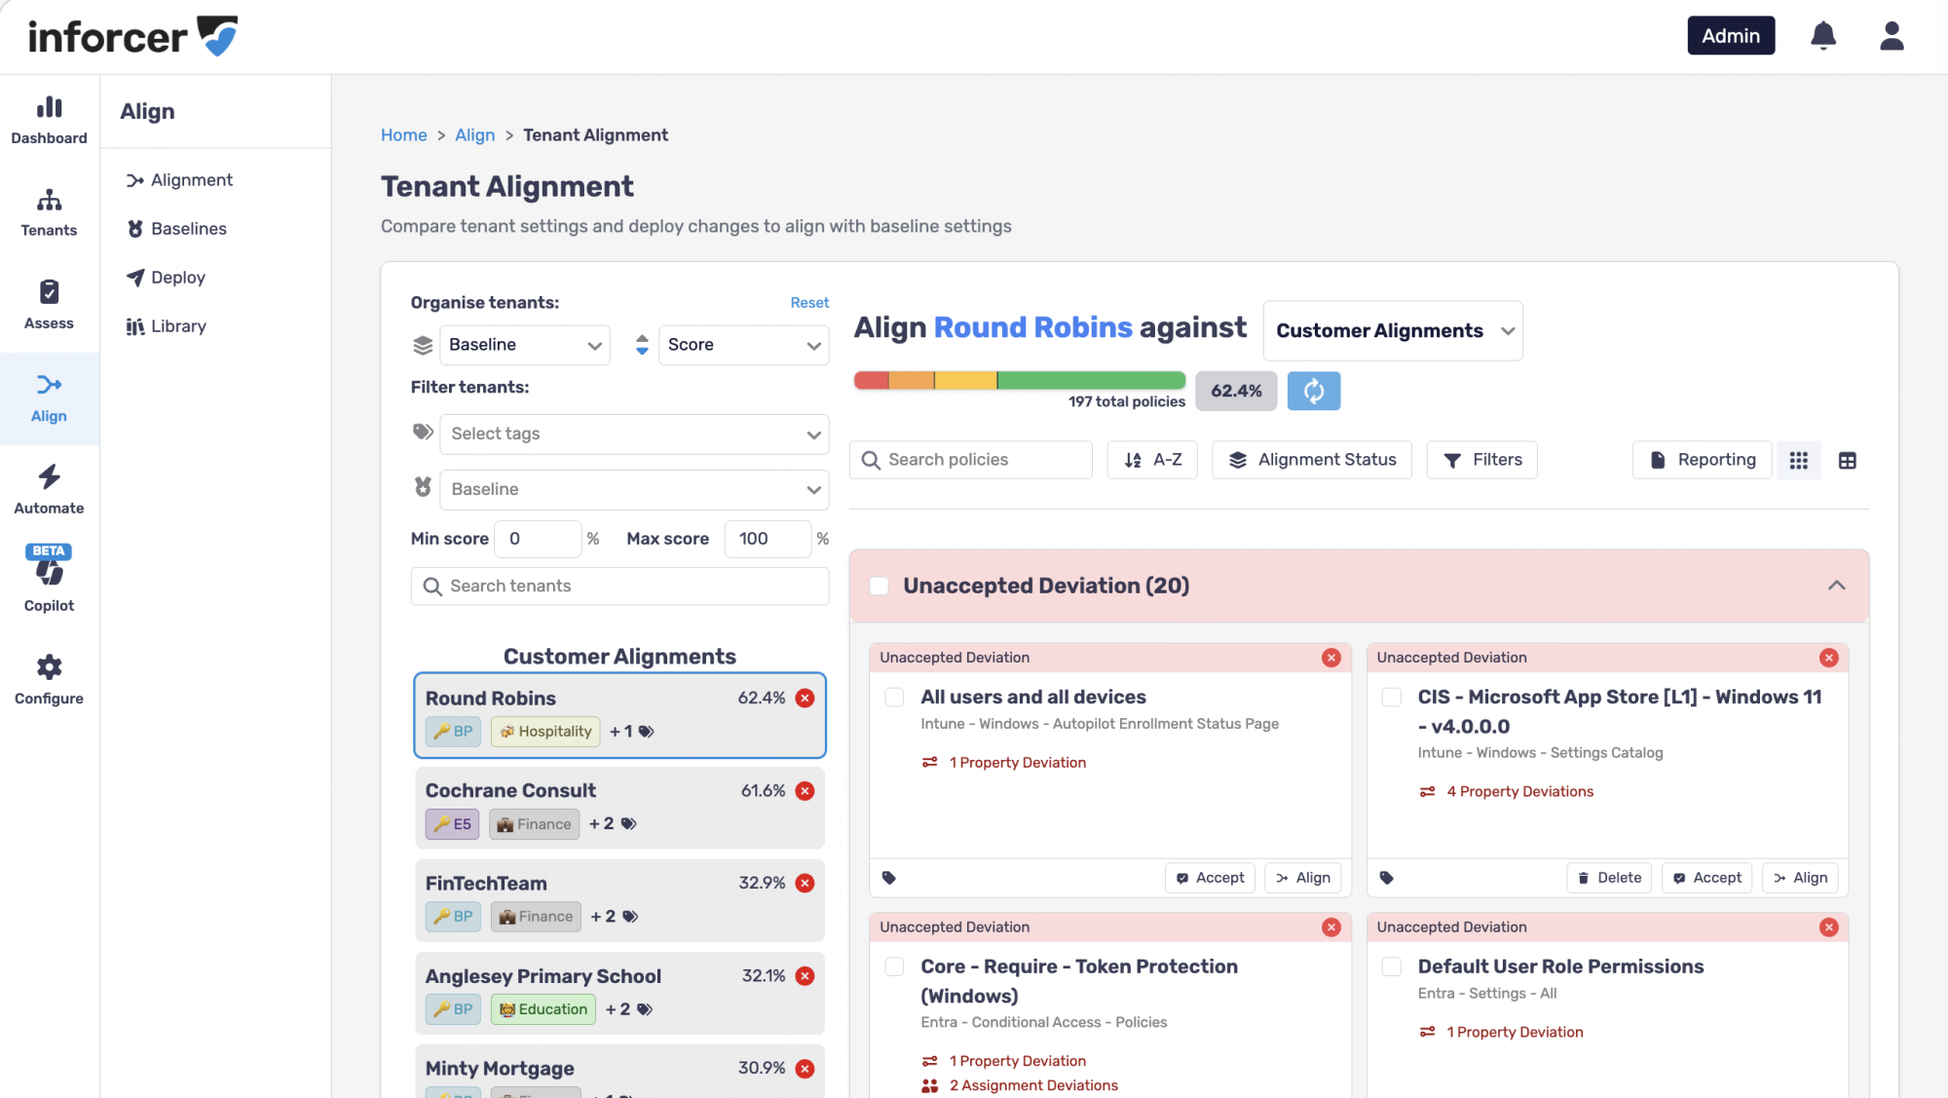This screenshot has height=1098, width=1948.
Task: Toggle the sort direction arrows icon
Action: coord(642,345)
